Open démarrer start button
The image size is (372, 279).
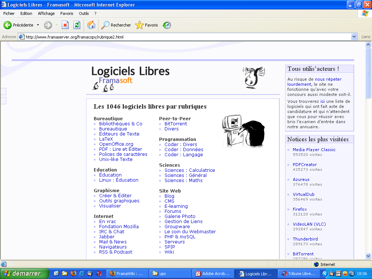coord(24,274)
